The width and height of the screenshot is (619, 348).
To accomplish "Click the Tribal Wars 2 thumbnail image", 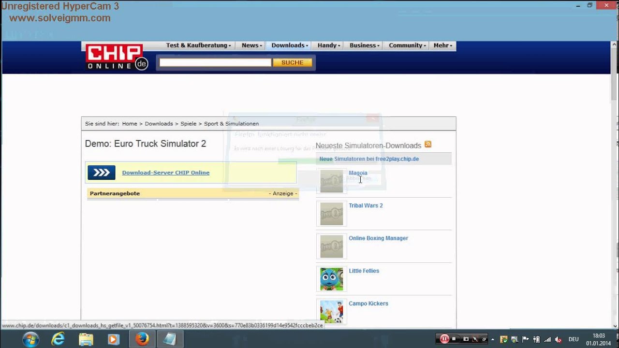I will (x=332, y=214).
